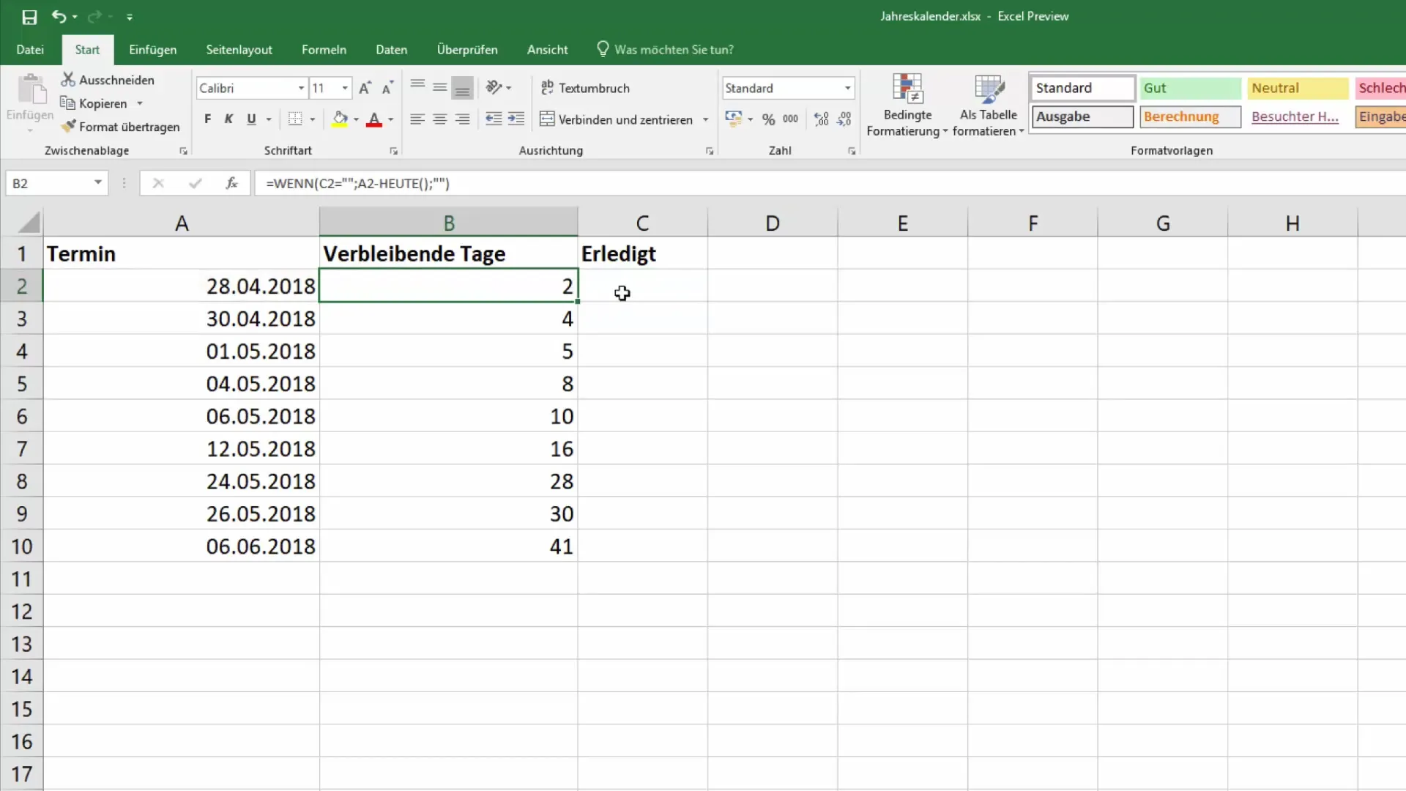This screenshot has height=791, width=1406.
Task: Click the Textumbruch button
Action: 585,88
